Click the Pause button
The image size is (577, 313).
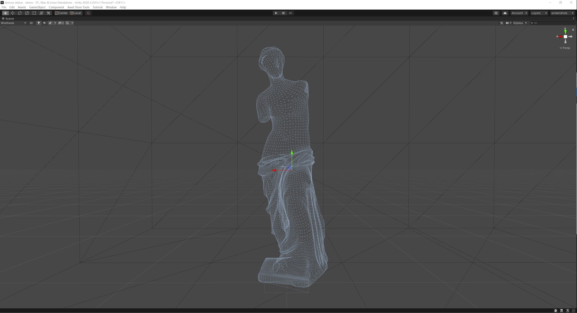click(x=283, y=13)
